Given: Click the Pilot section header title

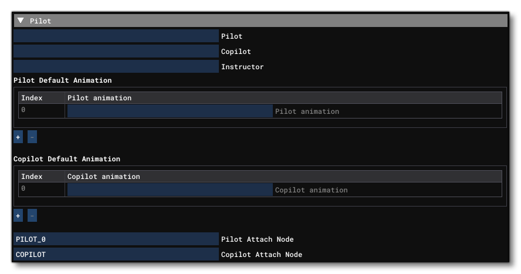Looking at the screenshot, I should coord(40,21).
